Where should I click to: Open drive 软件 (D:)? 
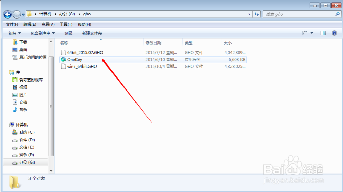(x=27, y=140)
